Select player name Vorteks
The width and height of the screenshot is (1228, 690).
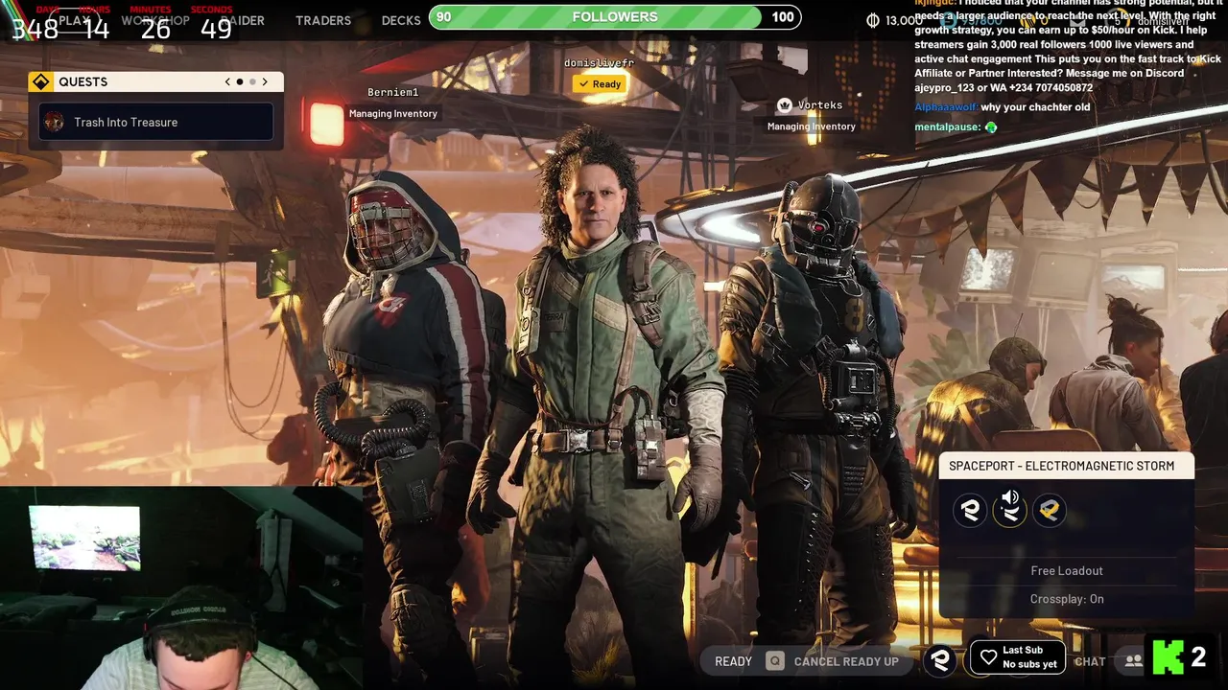(820, 105)
